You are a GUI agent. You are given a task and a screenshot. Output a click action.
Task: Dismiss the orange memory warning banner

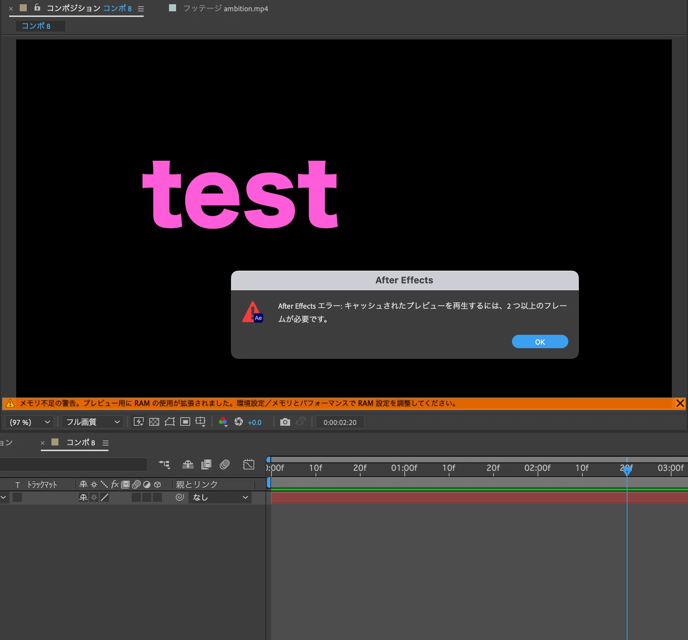pos(680,403)
